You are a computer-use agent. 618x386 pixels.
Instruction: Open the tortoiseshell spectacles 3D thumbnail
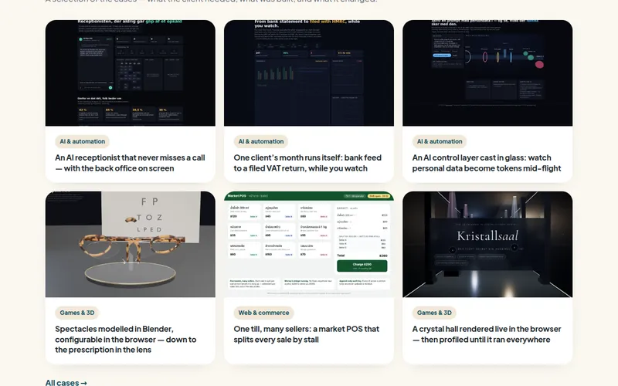click(130, 244)
